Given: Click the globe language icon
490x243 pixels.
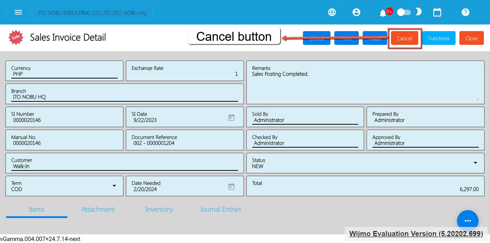Looking at the screenshot, I should (x=332, y=12).
